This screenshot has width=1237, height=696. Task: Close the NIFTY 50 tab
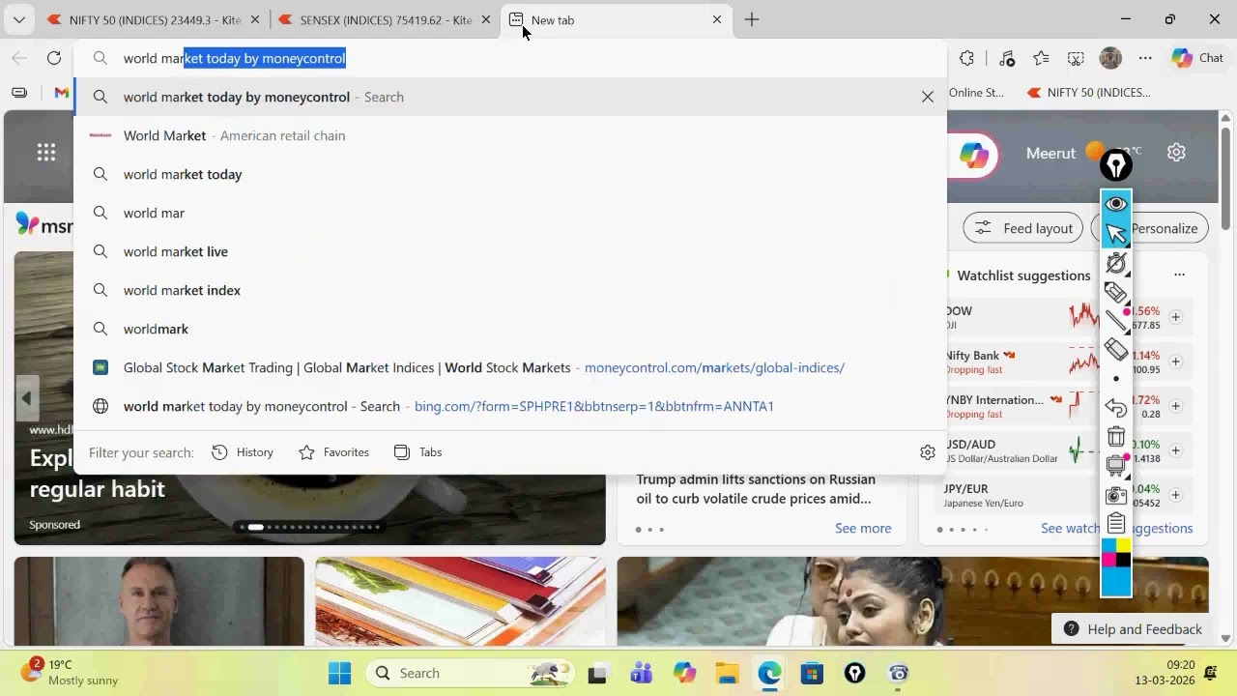tap(255, 19)
